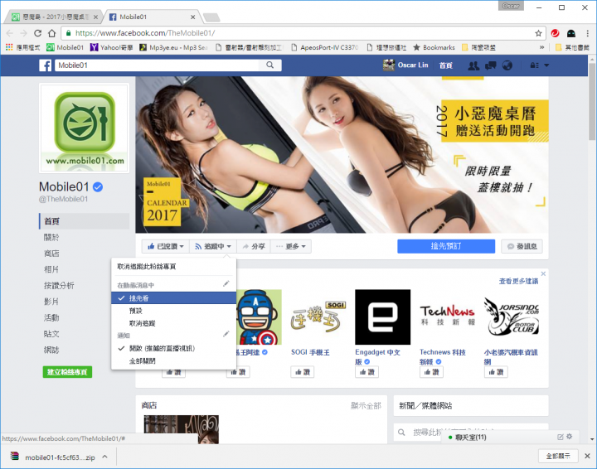Screen dimensions: 597x469
Task: Open the browser home page icon
Action: tap(51, 33)
